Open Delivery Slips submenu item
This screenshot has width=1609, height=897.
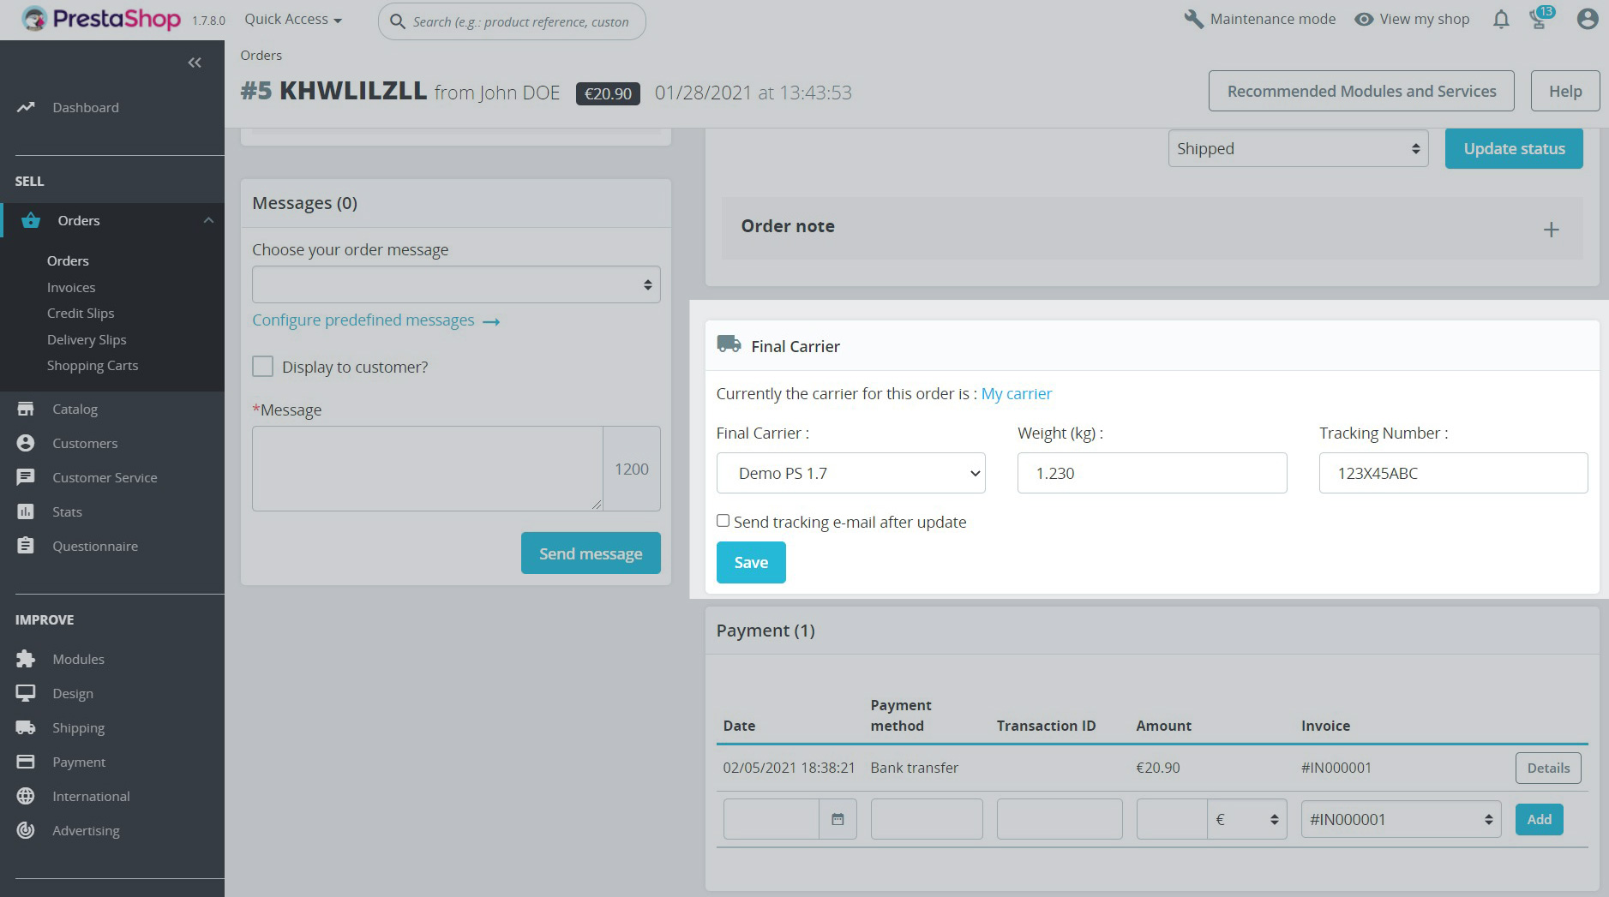pyautogui.click(x=87, y=340)
